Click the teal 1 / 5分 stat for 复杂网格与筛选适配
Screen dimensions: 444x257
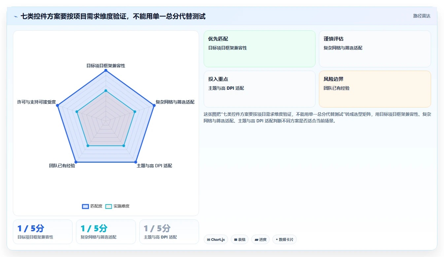click(x=94, y=228)
